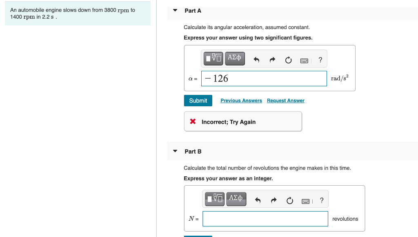Open math templates button in Part A toolbar
418x237 pixels.
click(213, 59)
